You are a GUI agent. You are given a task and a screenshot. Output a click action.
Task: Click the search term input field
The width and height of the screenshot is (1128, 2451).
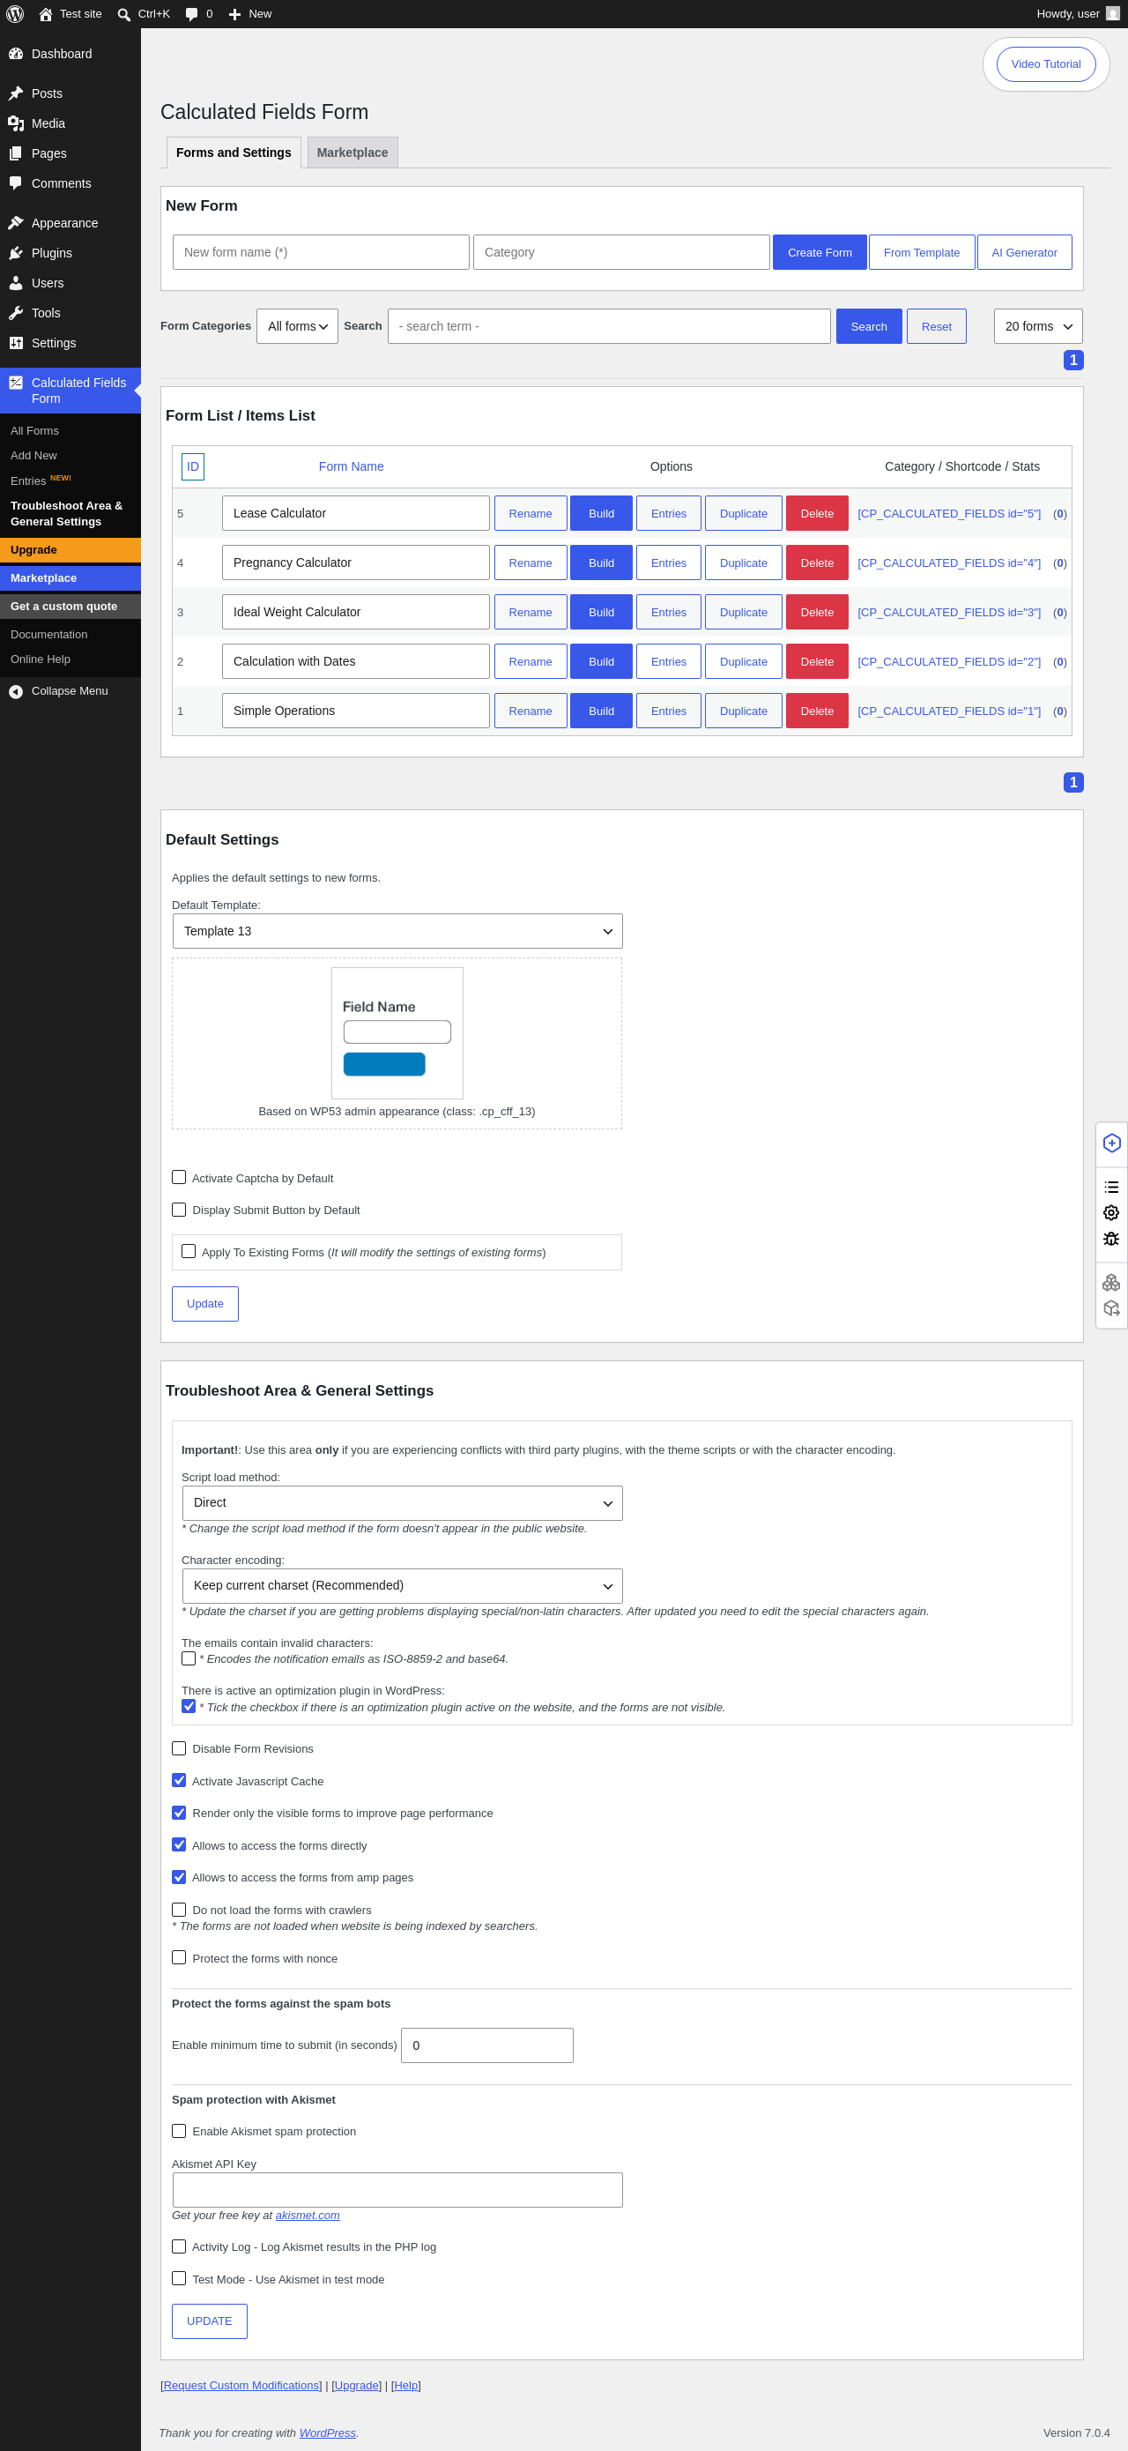[610, 326]
